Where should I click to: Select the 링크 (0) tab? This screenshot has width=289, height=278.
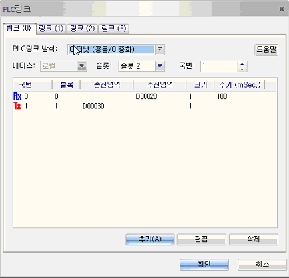(x=19, y=28)
